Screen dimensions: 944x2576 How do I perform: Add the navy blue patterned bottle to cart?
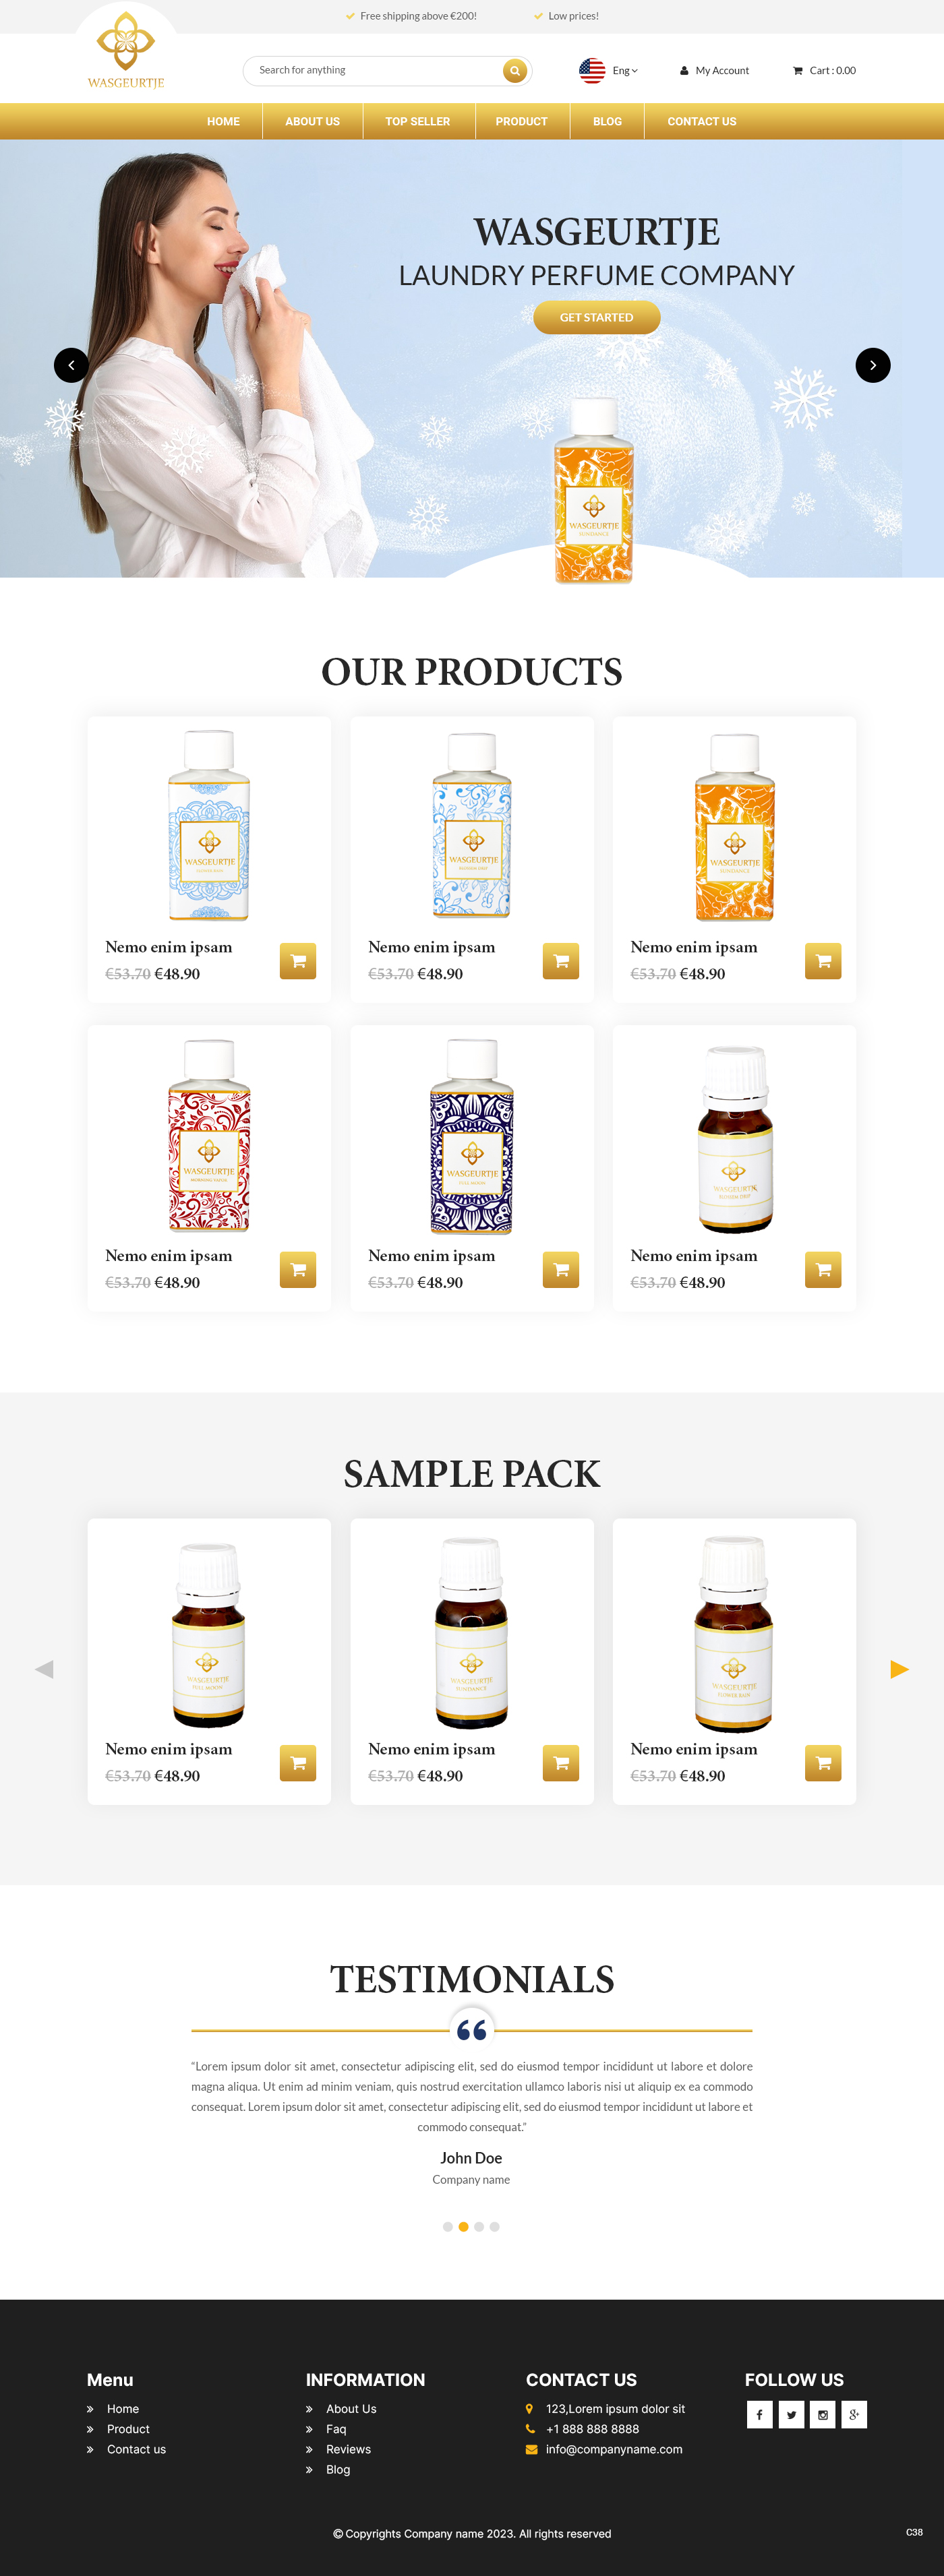(x=561, y=1270)
